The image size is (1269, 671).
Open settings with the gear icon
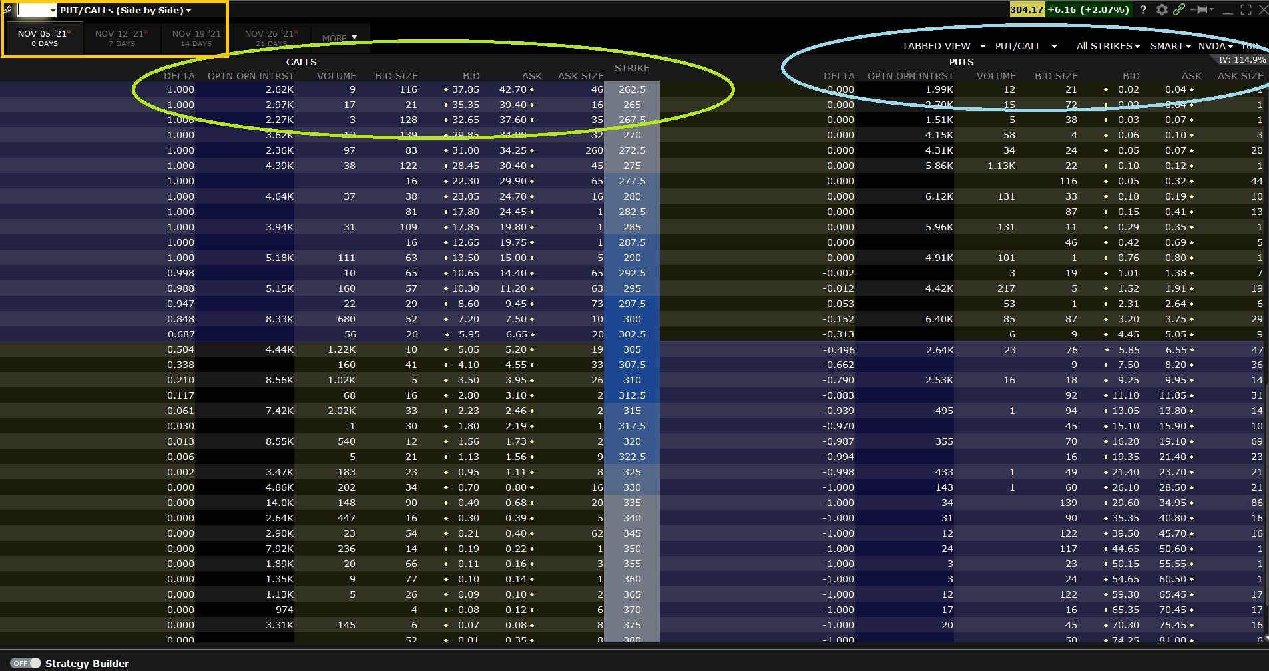pyautogui.click(x=1161, y=9)
